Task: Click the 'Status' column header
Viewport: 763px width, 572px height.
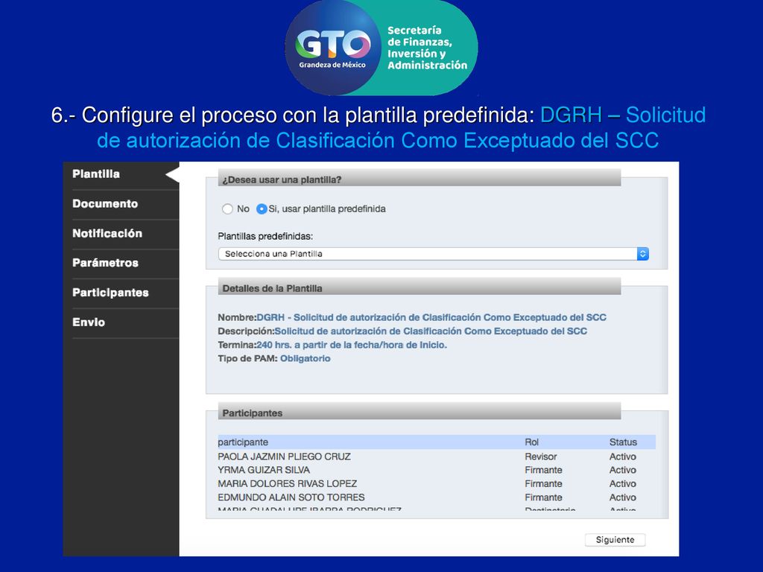Action: (x=623, y=442)
